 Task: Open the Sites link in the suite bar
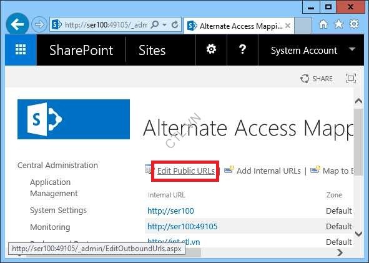(152, 50)
